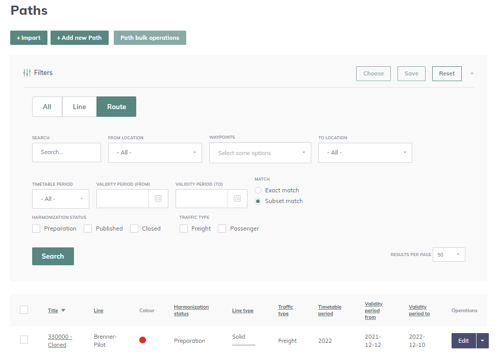Expand the From Location dropdown
The image size is (498, 354).
155,153
